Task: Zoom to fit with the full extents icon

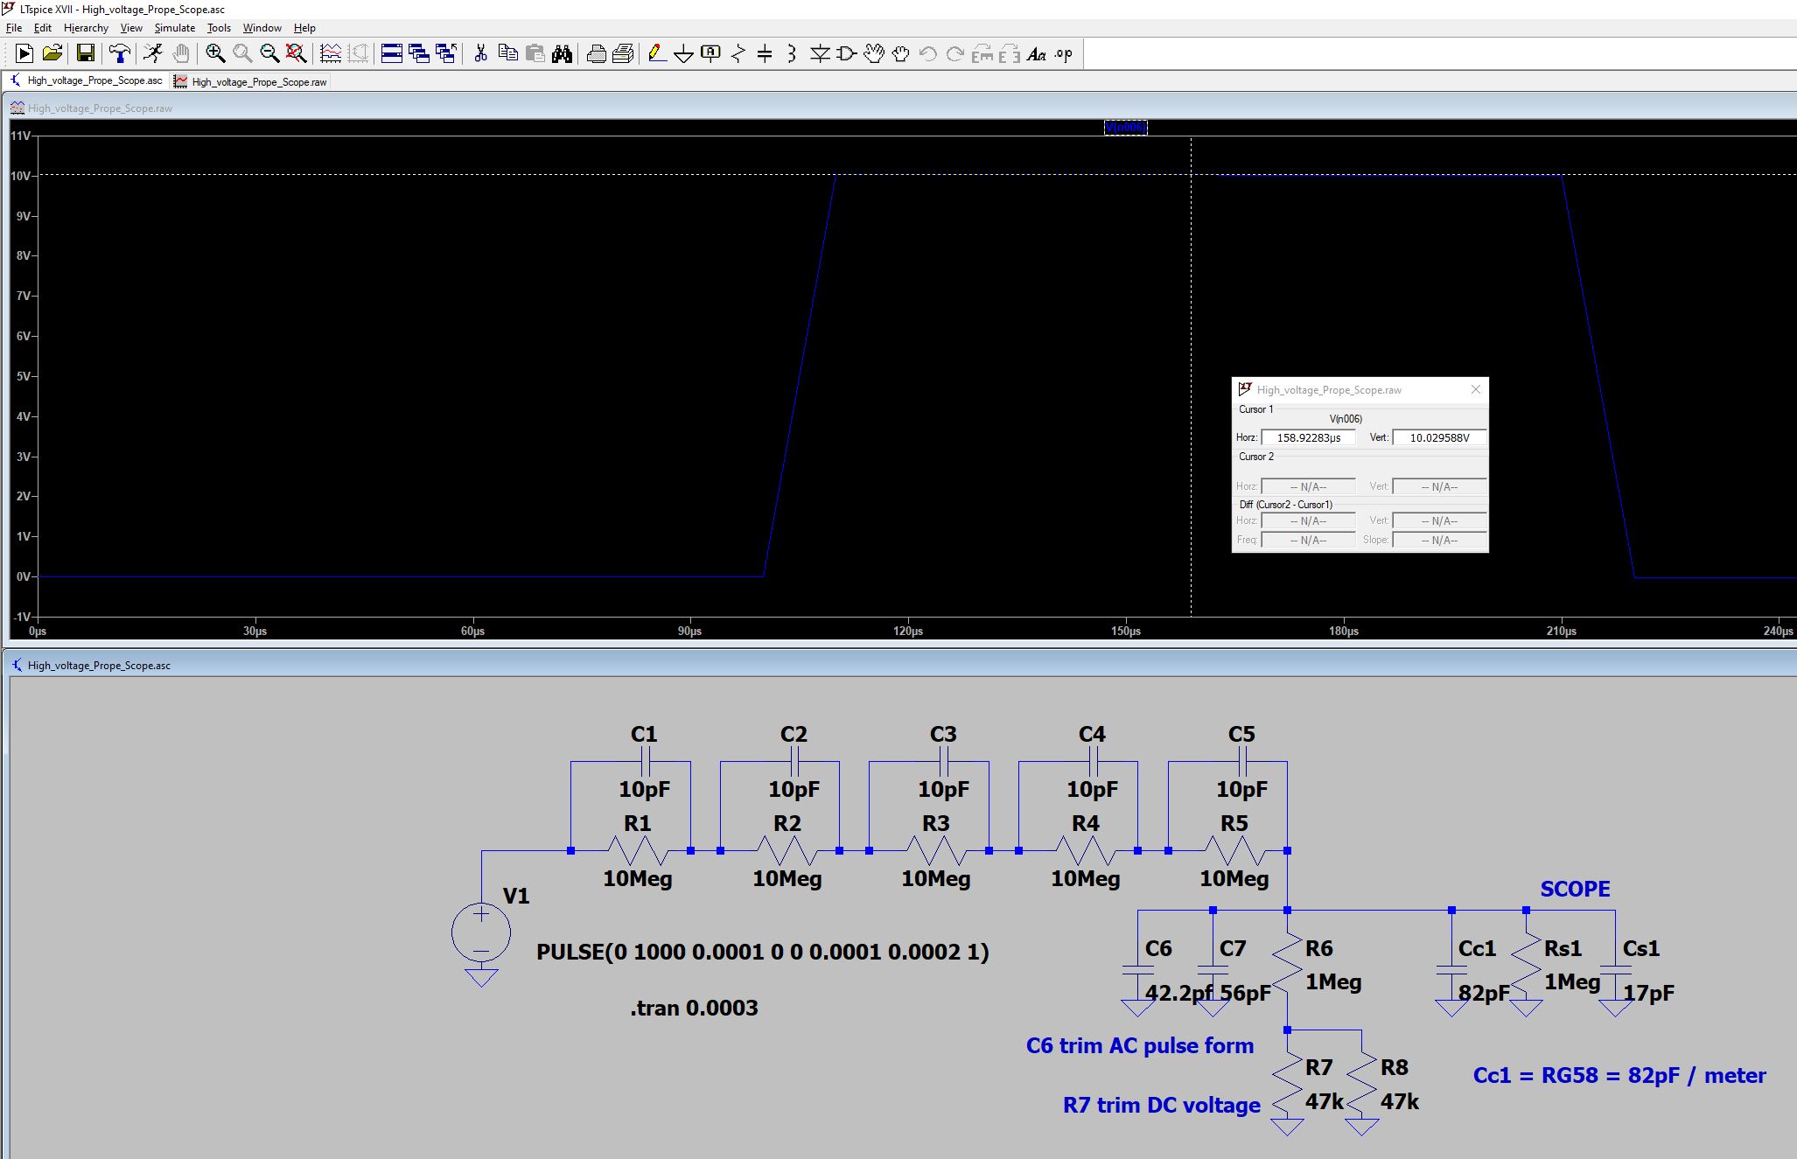Action: [x=297, y=53]
